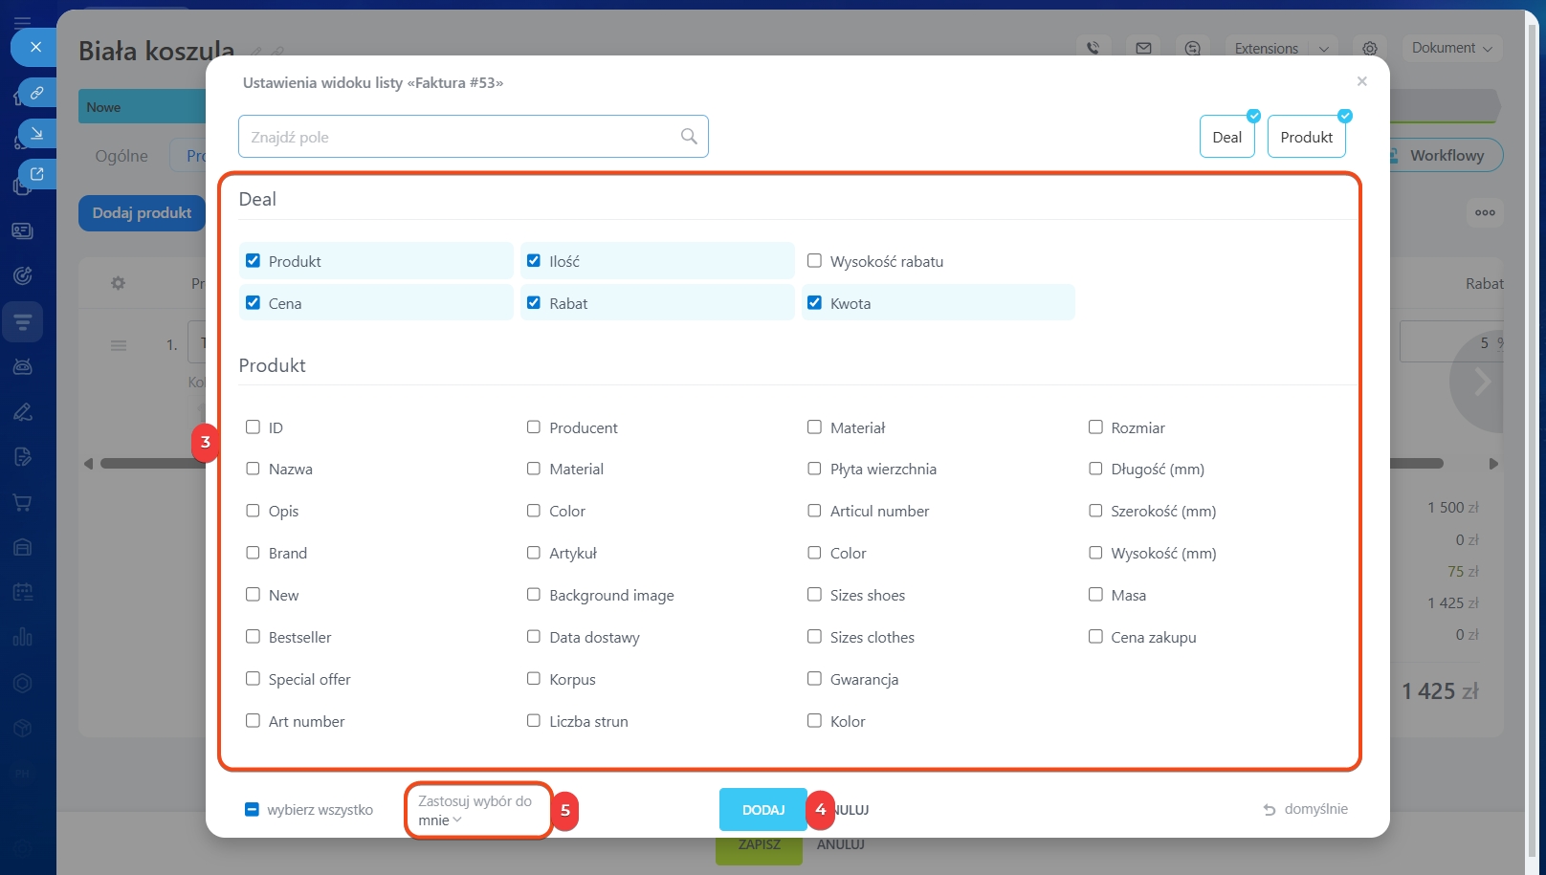This screenshot has width=1546, height=875.
Task: Toggle the wybierz wszystko checkbox
Action: tap(252, 810)
